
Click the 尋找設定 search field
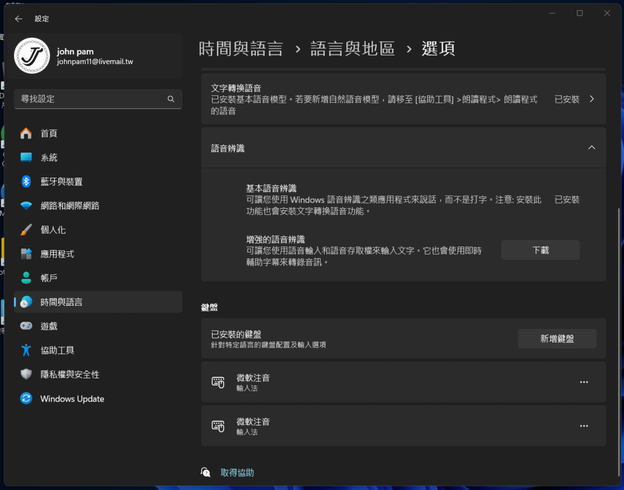tap(98, 99)
